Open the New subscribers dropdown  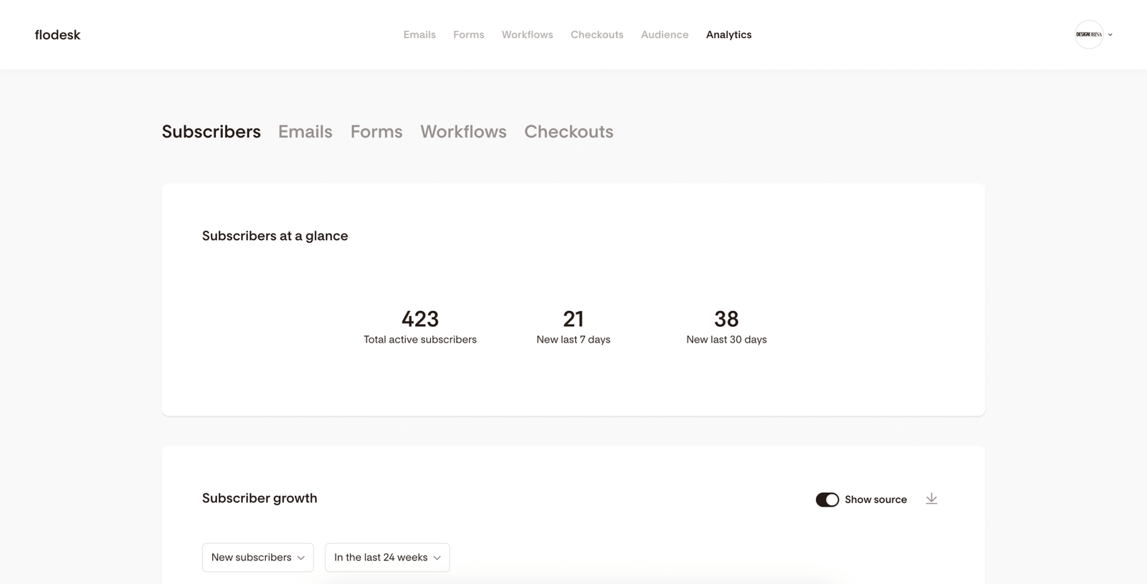click(257, 557)
